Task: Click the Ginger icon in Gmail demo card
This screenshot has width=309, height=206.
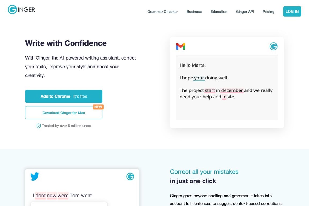Action: [x=273, y=46]
